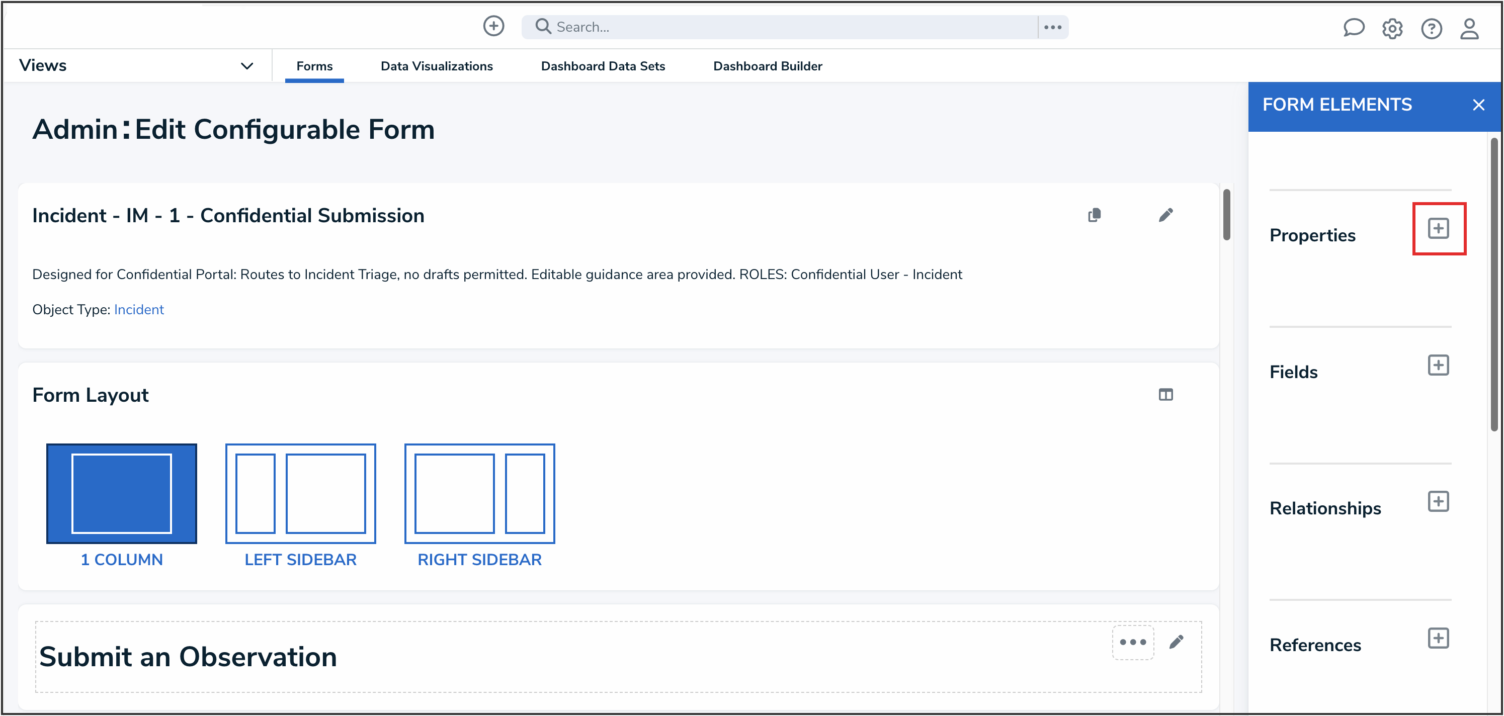Select the Left Sidebar layout
1504x716 pixels.
tap(300, 494)
